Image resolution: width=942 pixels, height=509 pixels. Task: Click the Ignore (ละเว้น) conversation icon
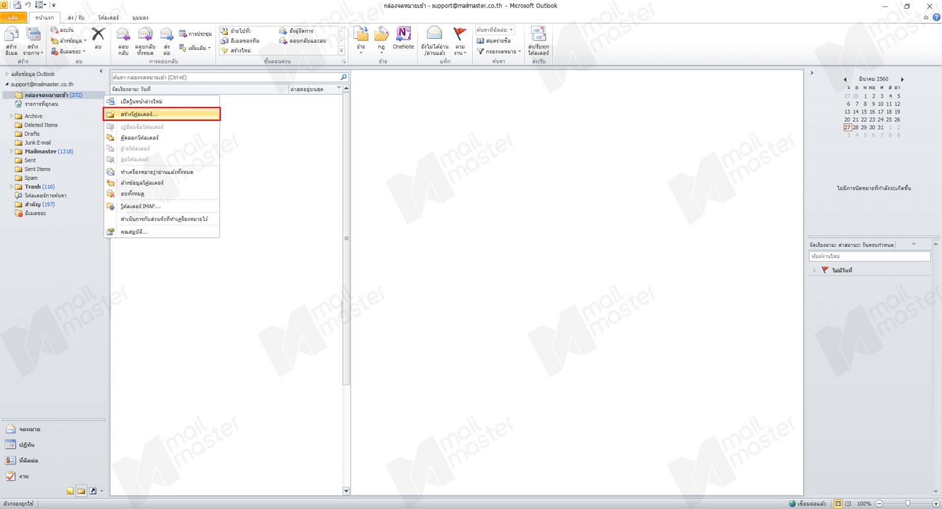[55, 30]
